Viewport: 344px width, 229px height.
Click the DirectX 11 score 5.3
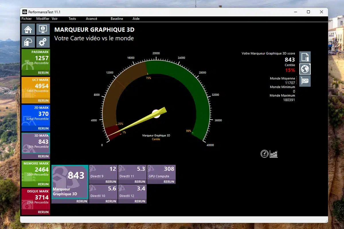click(x=141, y=169)
